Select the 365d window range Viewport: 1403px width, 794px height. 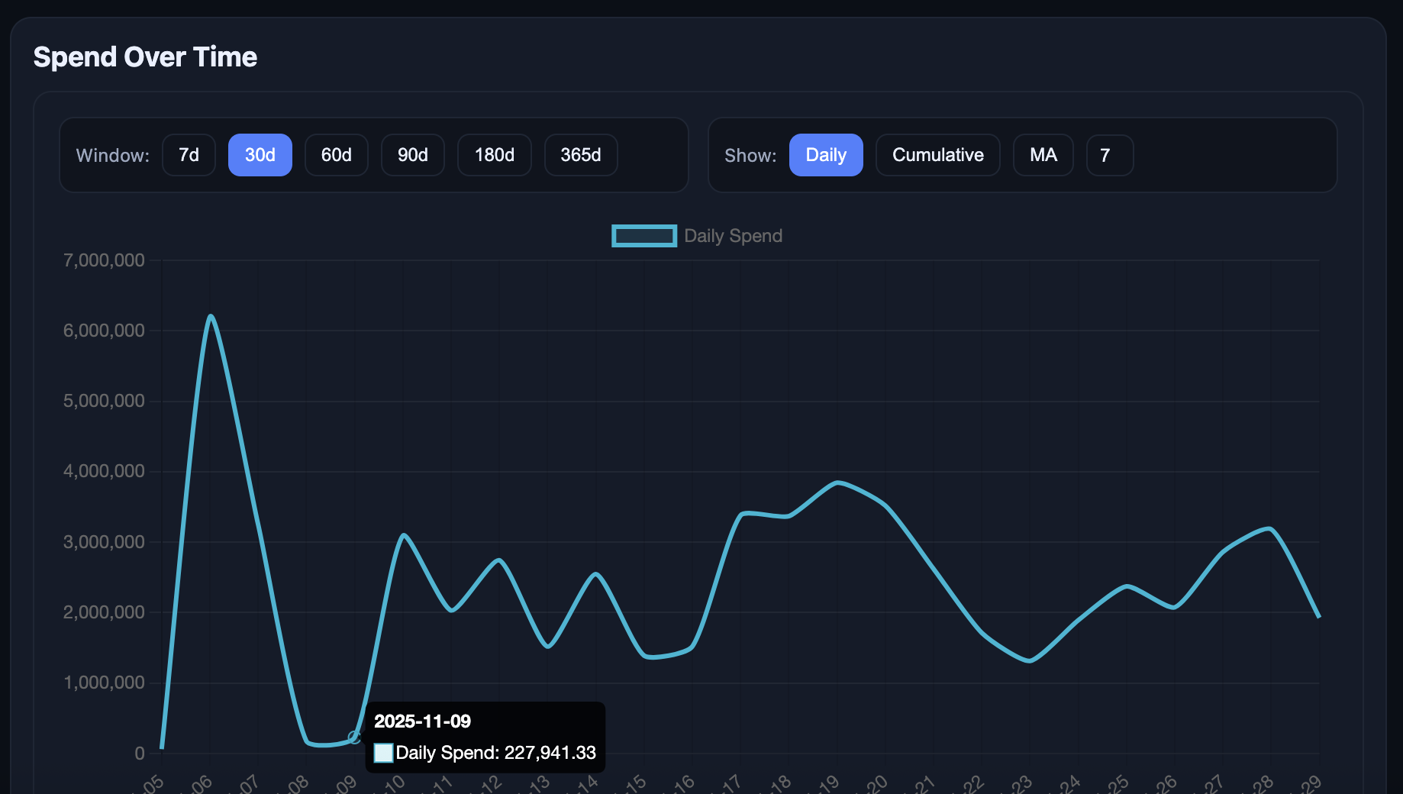(580, 155)
